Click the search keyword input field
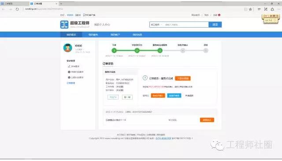282x161 pixels. pyautogui.click(x=186, y=25)
